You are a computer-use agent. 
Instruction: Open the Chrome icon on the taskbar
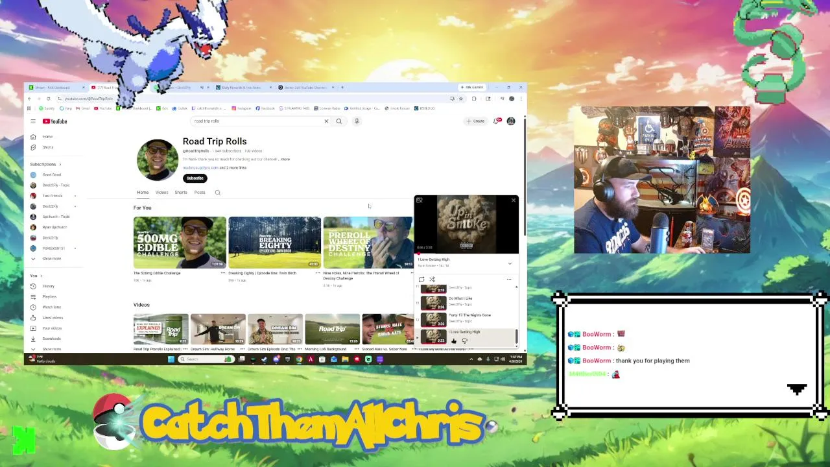[299, 359]
